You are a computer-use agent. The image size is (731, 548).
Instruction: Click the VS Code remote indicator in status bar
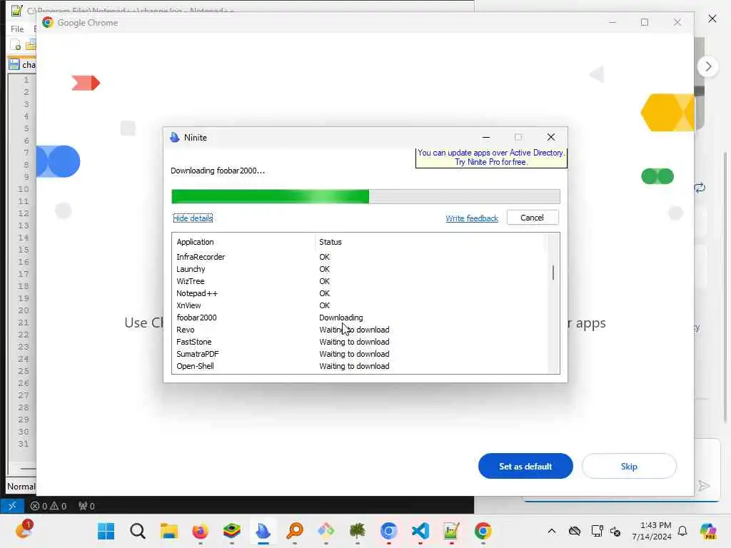coord(12,506)
